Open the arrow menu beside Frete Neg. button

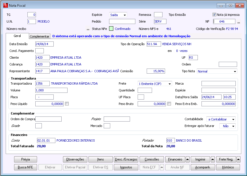pyautogui.click(x=238, y=159)
